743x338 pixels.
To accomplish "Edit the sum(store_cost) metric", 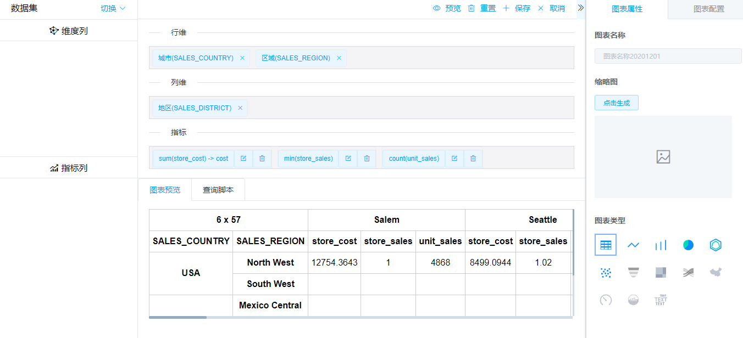I will point(243,159).
